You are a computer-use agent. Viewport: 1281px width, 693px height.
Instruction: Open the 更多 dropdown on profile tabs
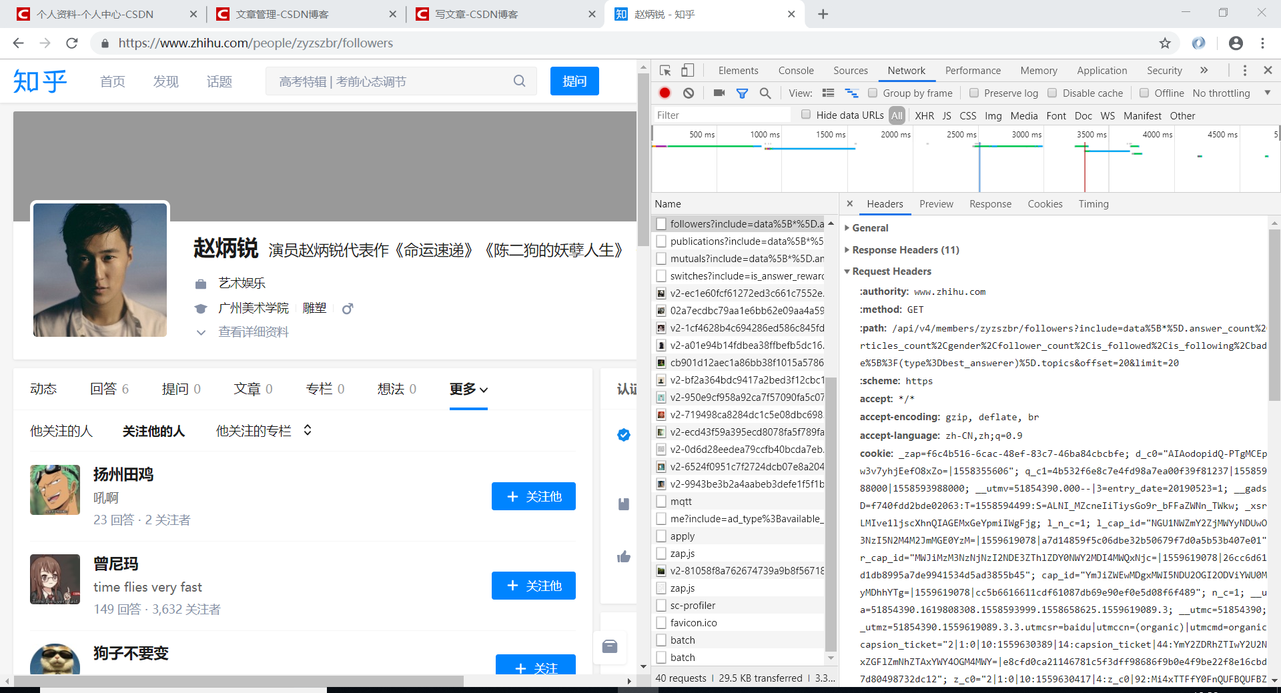pos(468,389)
